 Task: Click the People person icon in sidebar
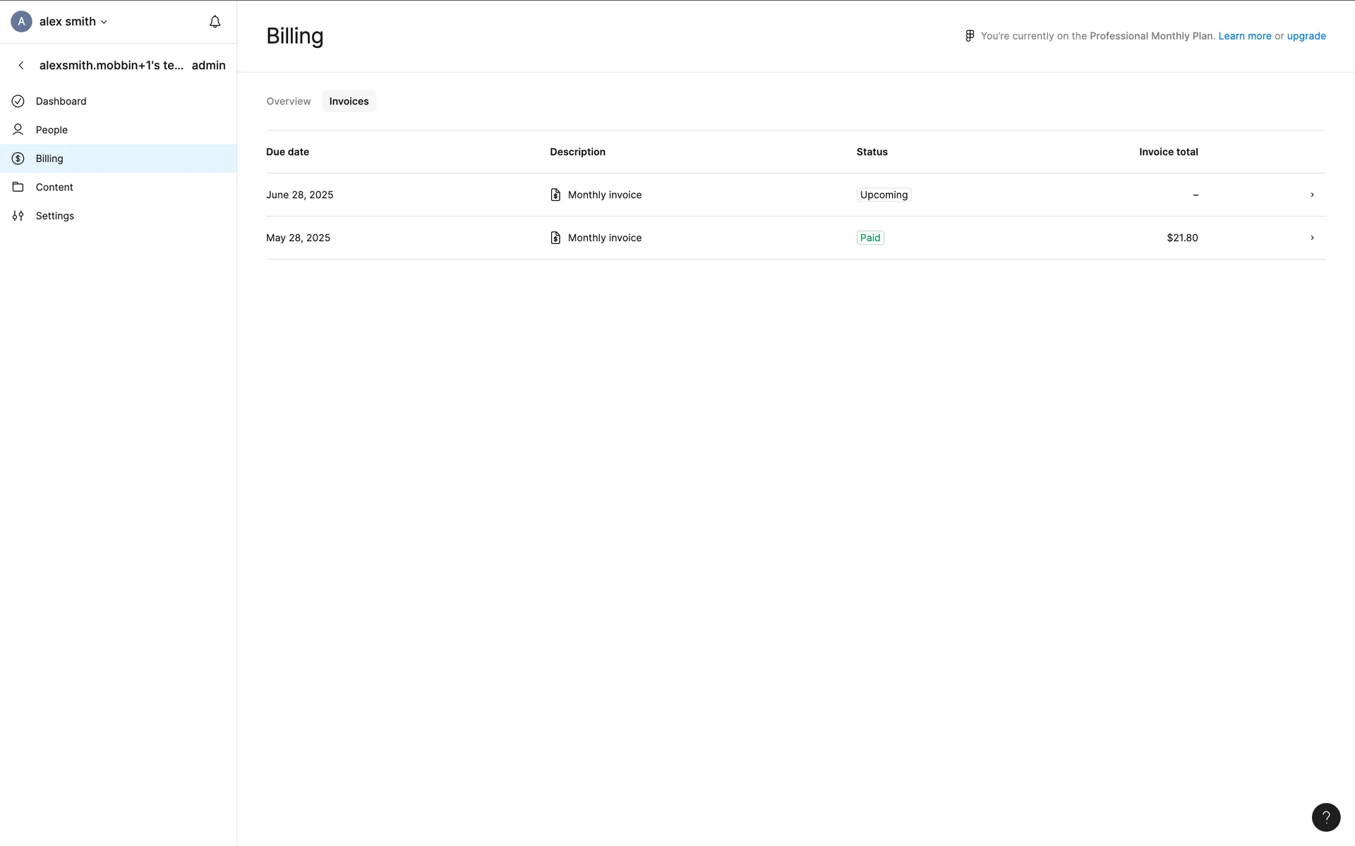coord(18,130)
